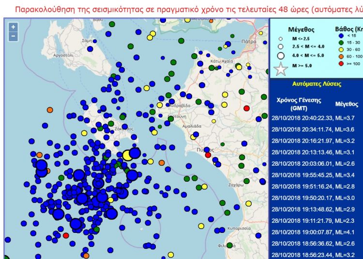Click the Αυτόματες Λύσεις heading

point(317,84)
